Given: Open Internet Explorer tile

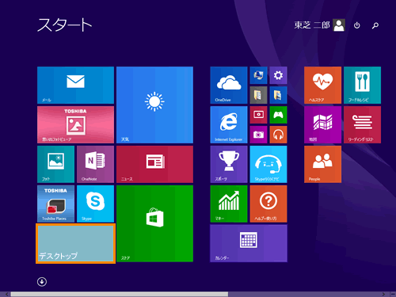Looking at the screenshot, I should (229, 124).
